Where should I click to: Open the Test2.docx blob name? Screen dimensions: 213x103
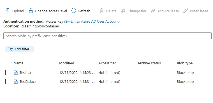pyautogui.click(x=28, y=81)
